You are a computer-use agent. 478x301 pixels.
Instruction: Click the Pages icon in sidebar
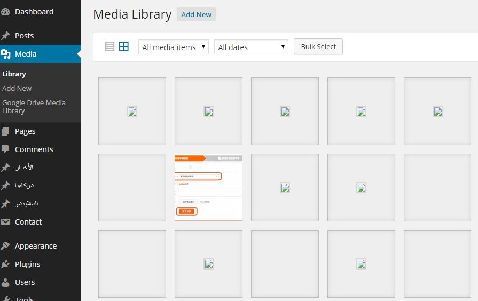tap(6, 131)
